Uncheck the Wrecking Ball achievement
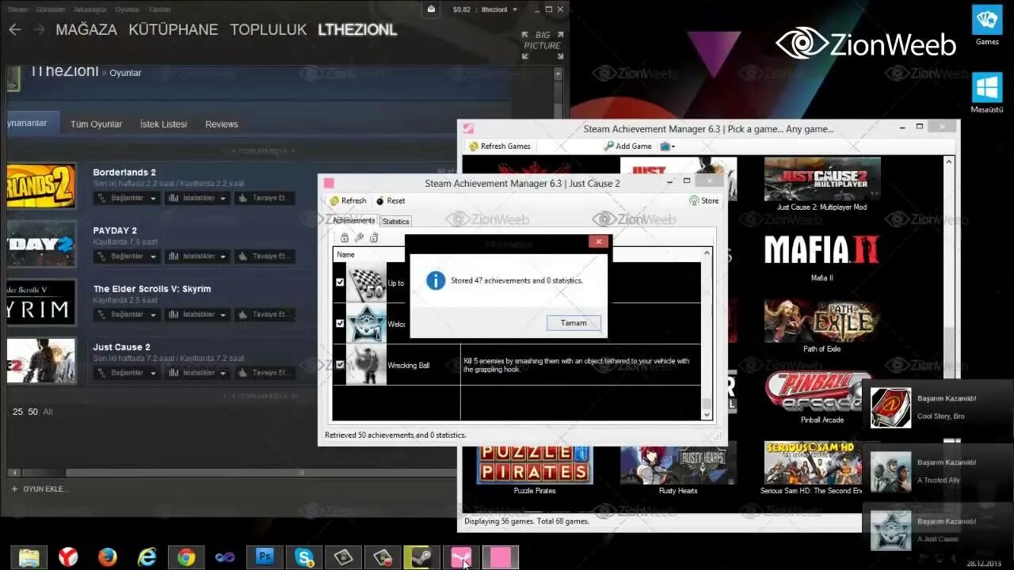Viewport: 1014px width, 570px height. point(340,365)
